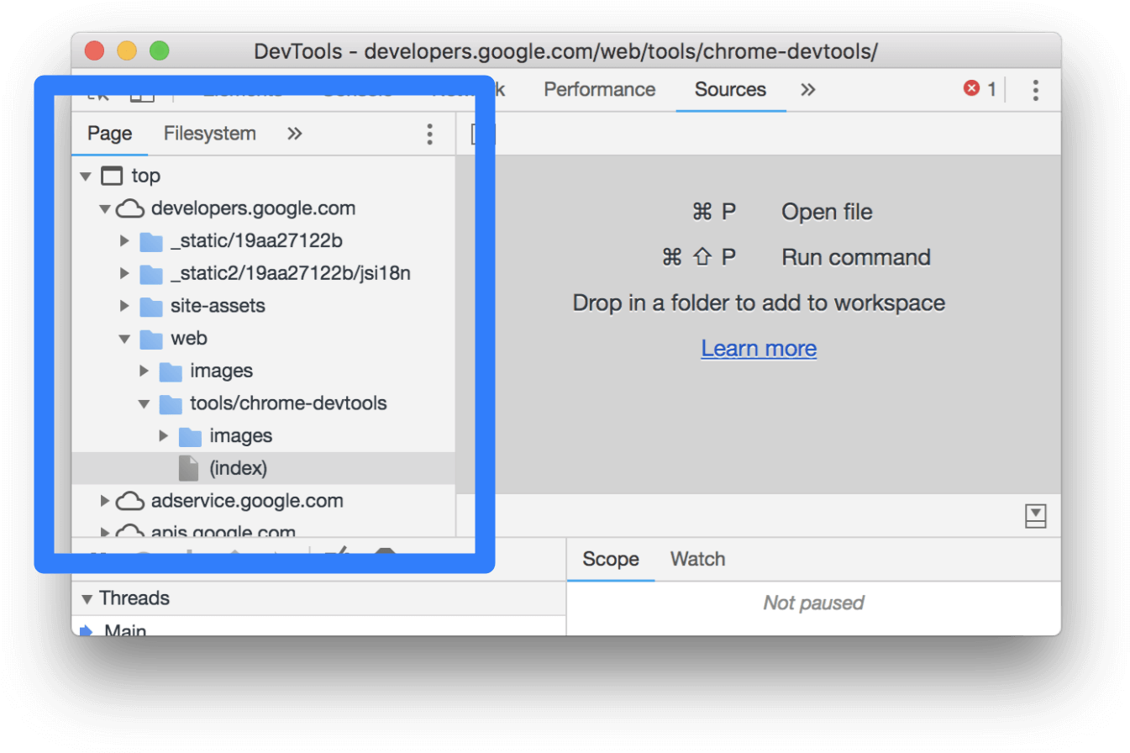Viewport: 1130px width, 753px height.
Task: Select the Filesystem navigator tab
Action: tap(209, 134)
